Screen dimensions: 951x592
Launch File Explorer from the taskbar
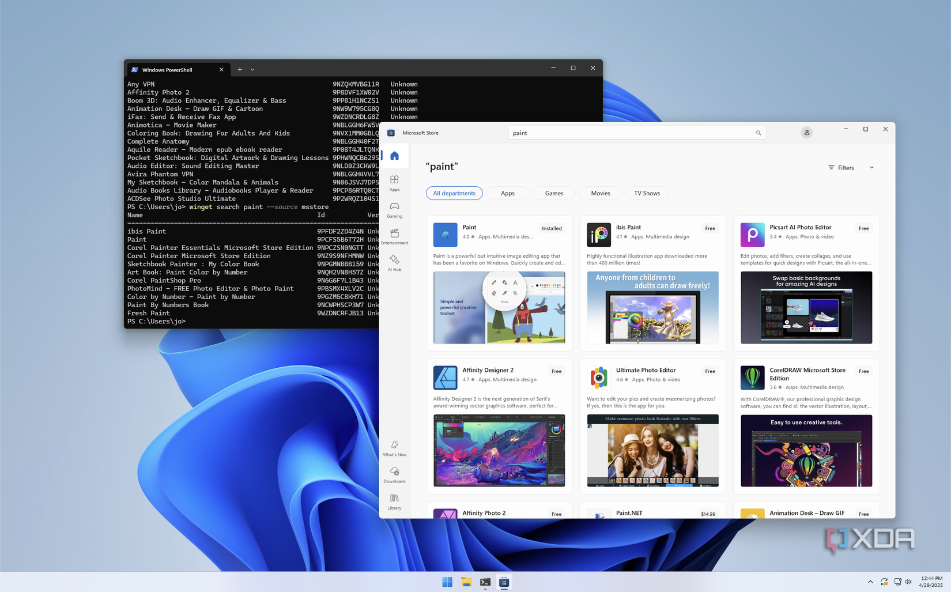tap(466, 582)
